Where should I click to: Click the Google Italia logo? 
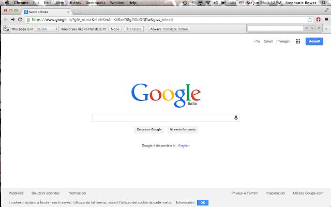(x=166, y=95)
